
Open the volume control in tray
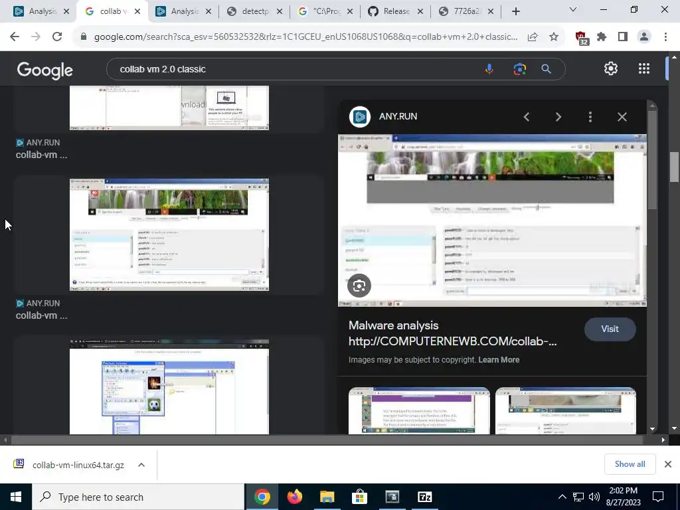[x=594, y=497]
